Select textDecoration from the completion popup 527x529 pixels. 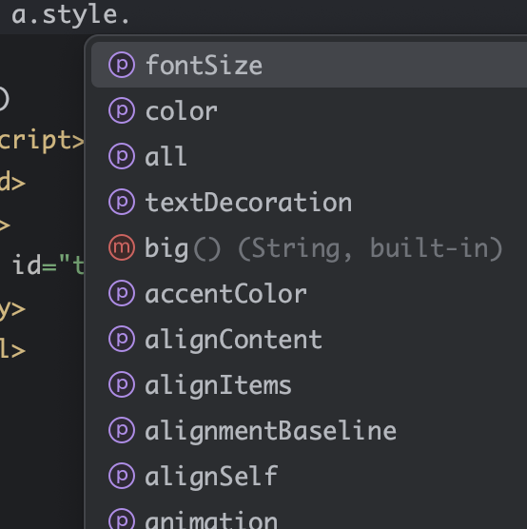pyautogui.click(x=309, y=202)
